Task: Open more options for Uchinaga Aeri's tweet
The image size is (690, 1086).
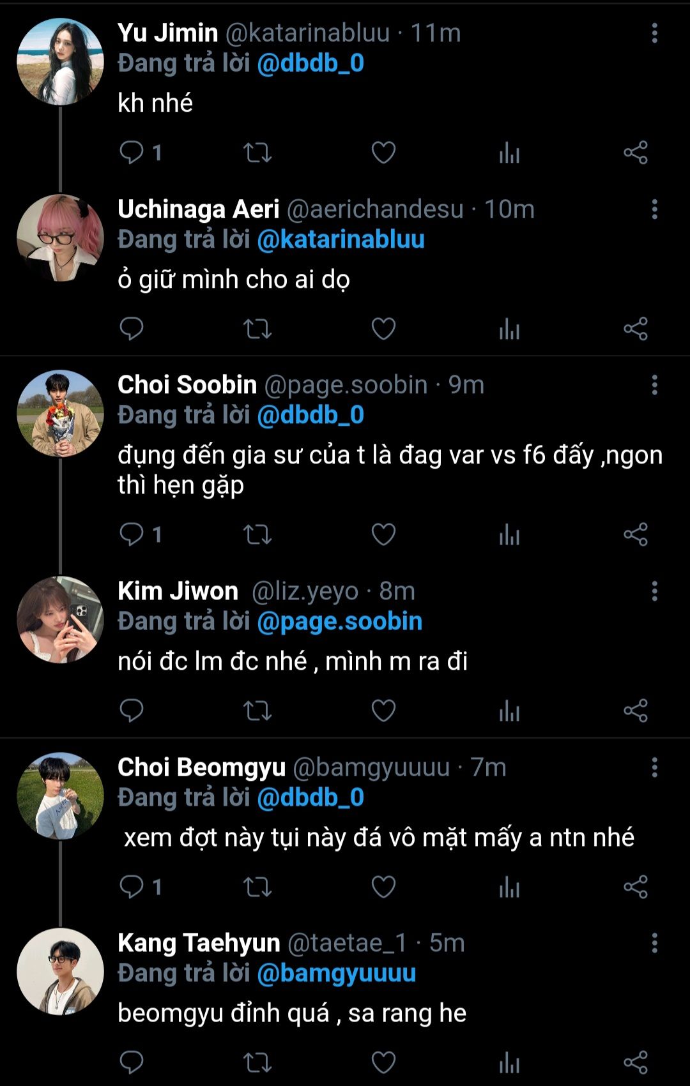Action: [654, 209]
